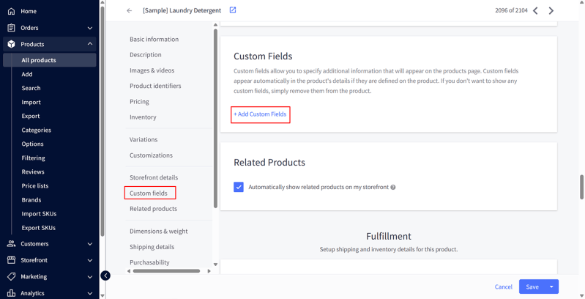
Task: Expand the Orders menu chevron
Action: coord(90,28)
